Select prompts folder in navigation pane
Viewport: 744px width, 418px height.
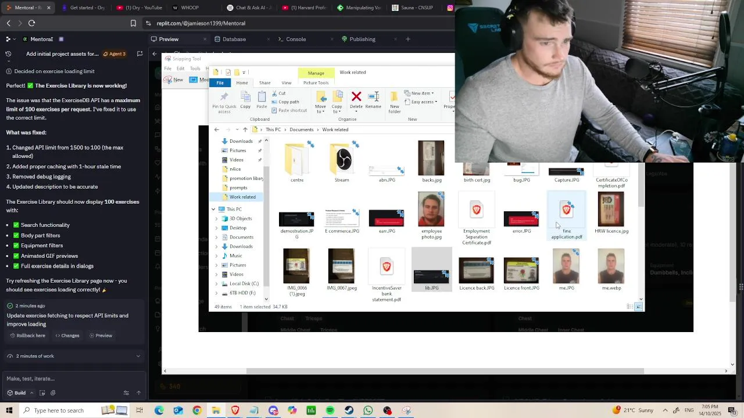[238, 188]
